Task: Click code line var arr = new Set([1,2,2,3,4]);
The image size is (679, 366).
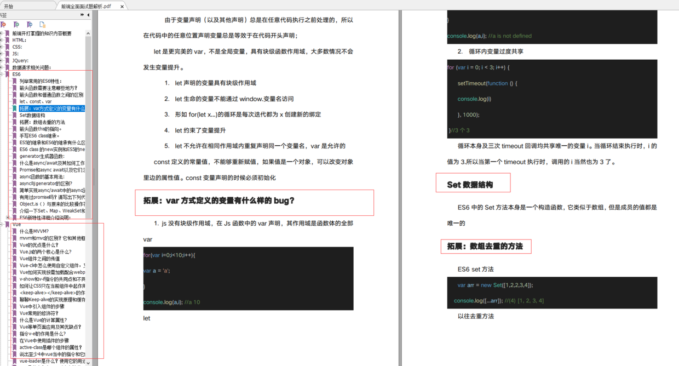Action: [495, 285]
